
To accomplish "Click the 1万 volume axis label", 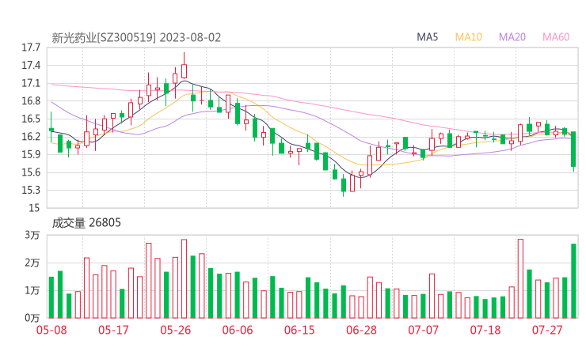I will (x=32, y=290).
